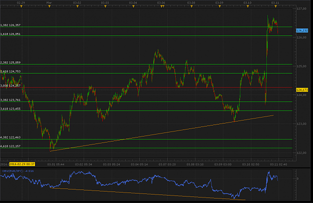Click the OBV(EUR/JPY) indicator label
The height and width of the screenshot is (203, 313).
click(18, 171)
